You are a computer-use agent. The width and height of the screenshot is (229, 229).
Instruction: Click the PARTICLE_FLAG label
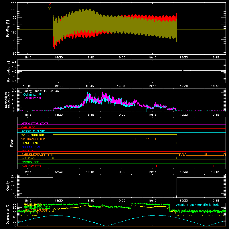(x=32, y=155)
